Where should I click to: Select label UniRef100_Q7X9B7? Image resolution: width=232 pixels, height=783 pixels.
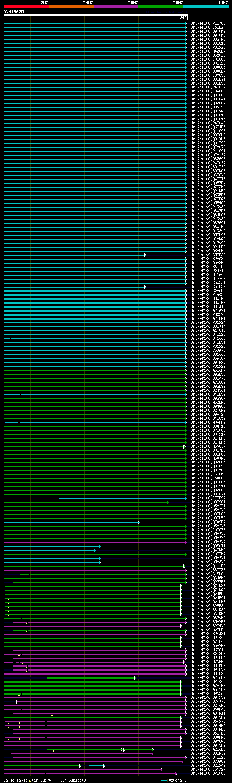[x=208, y=522]
